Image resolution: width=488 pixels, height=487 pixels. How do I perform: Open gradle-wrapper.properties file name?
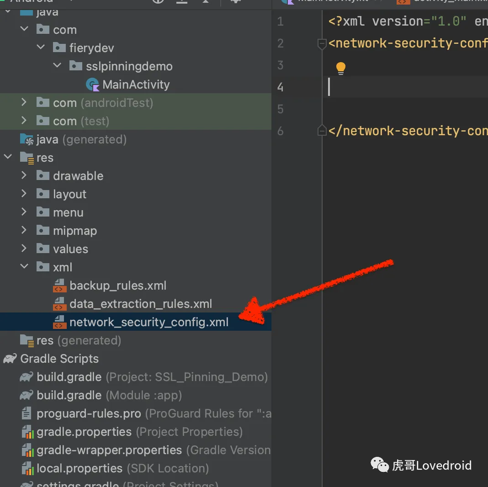tap(109, 450)
